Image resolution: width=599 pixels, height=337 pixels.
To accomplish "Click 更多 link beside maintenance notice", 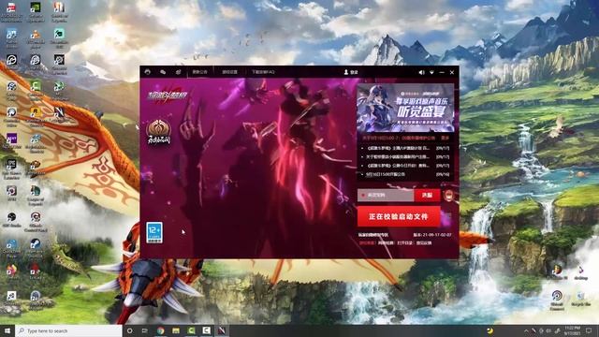I will 446,138.
